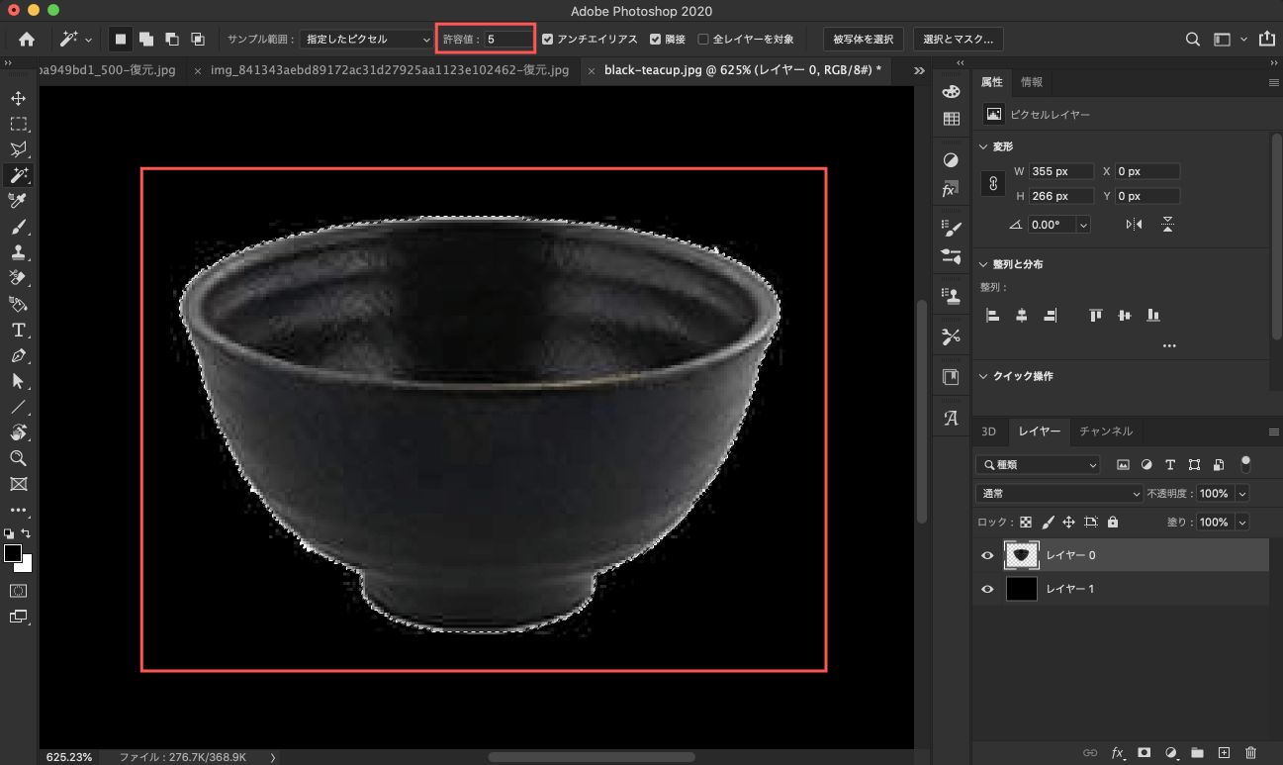Go to the Home screen icon

[x=26, y=39]
